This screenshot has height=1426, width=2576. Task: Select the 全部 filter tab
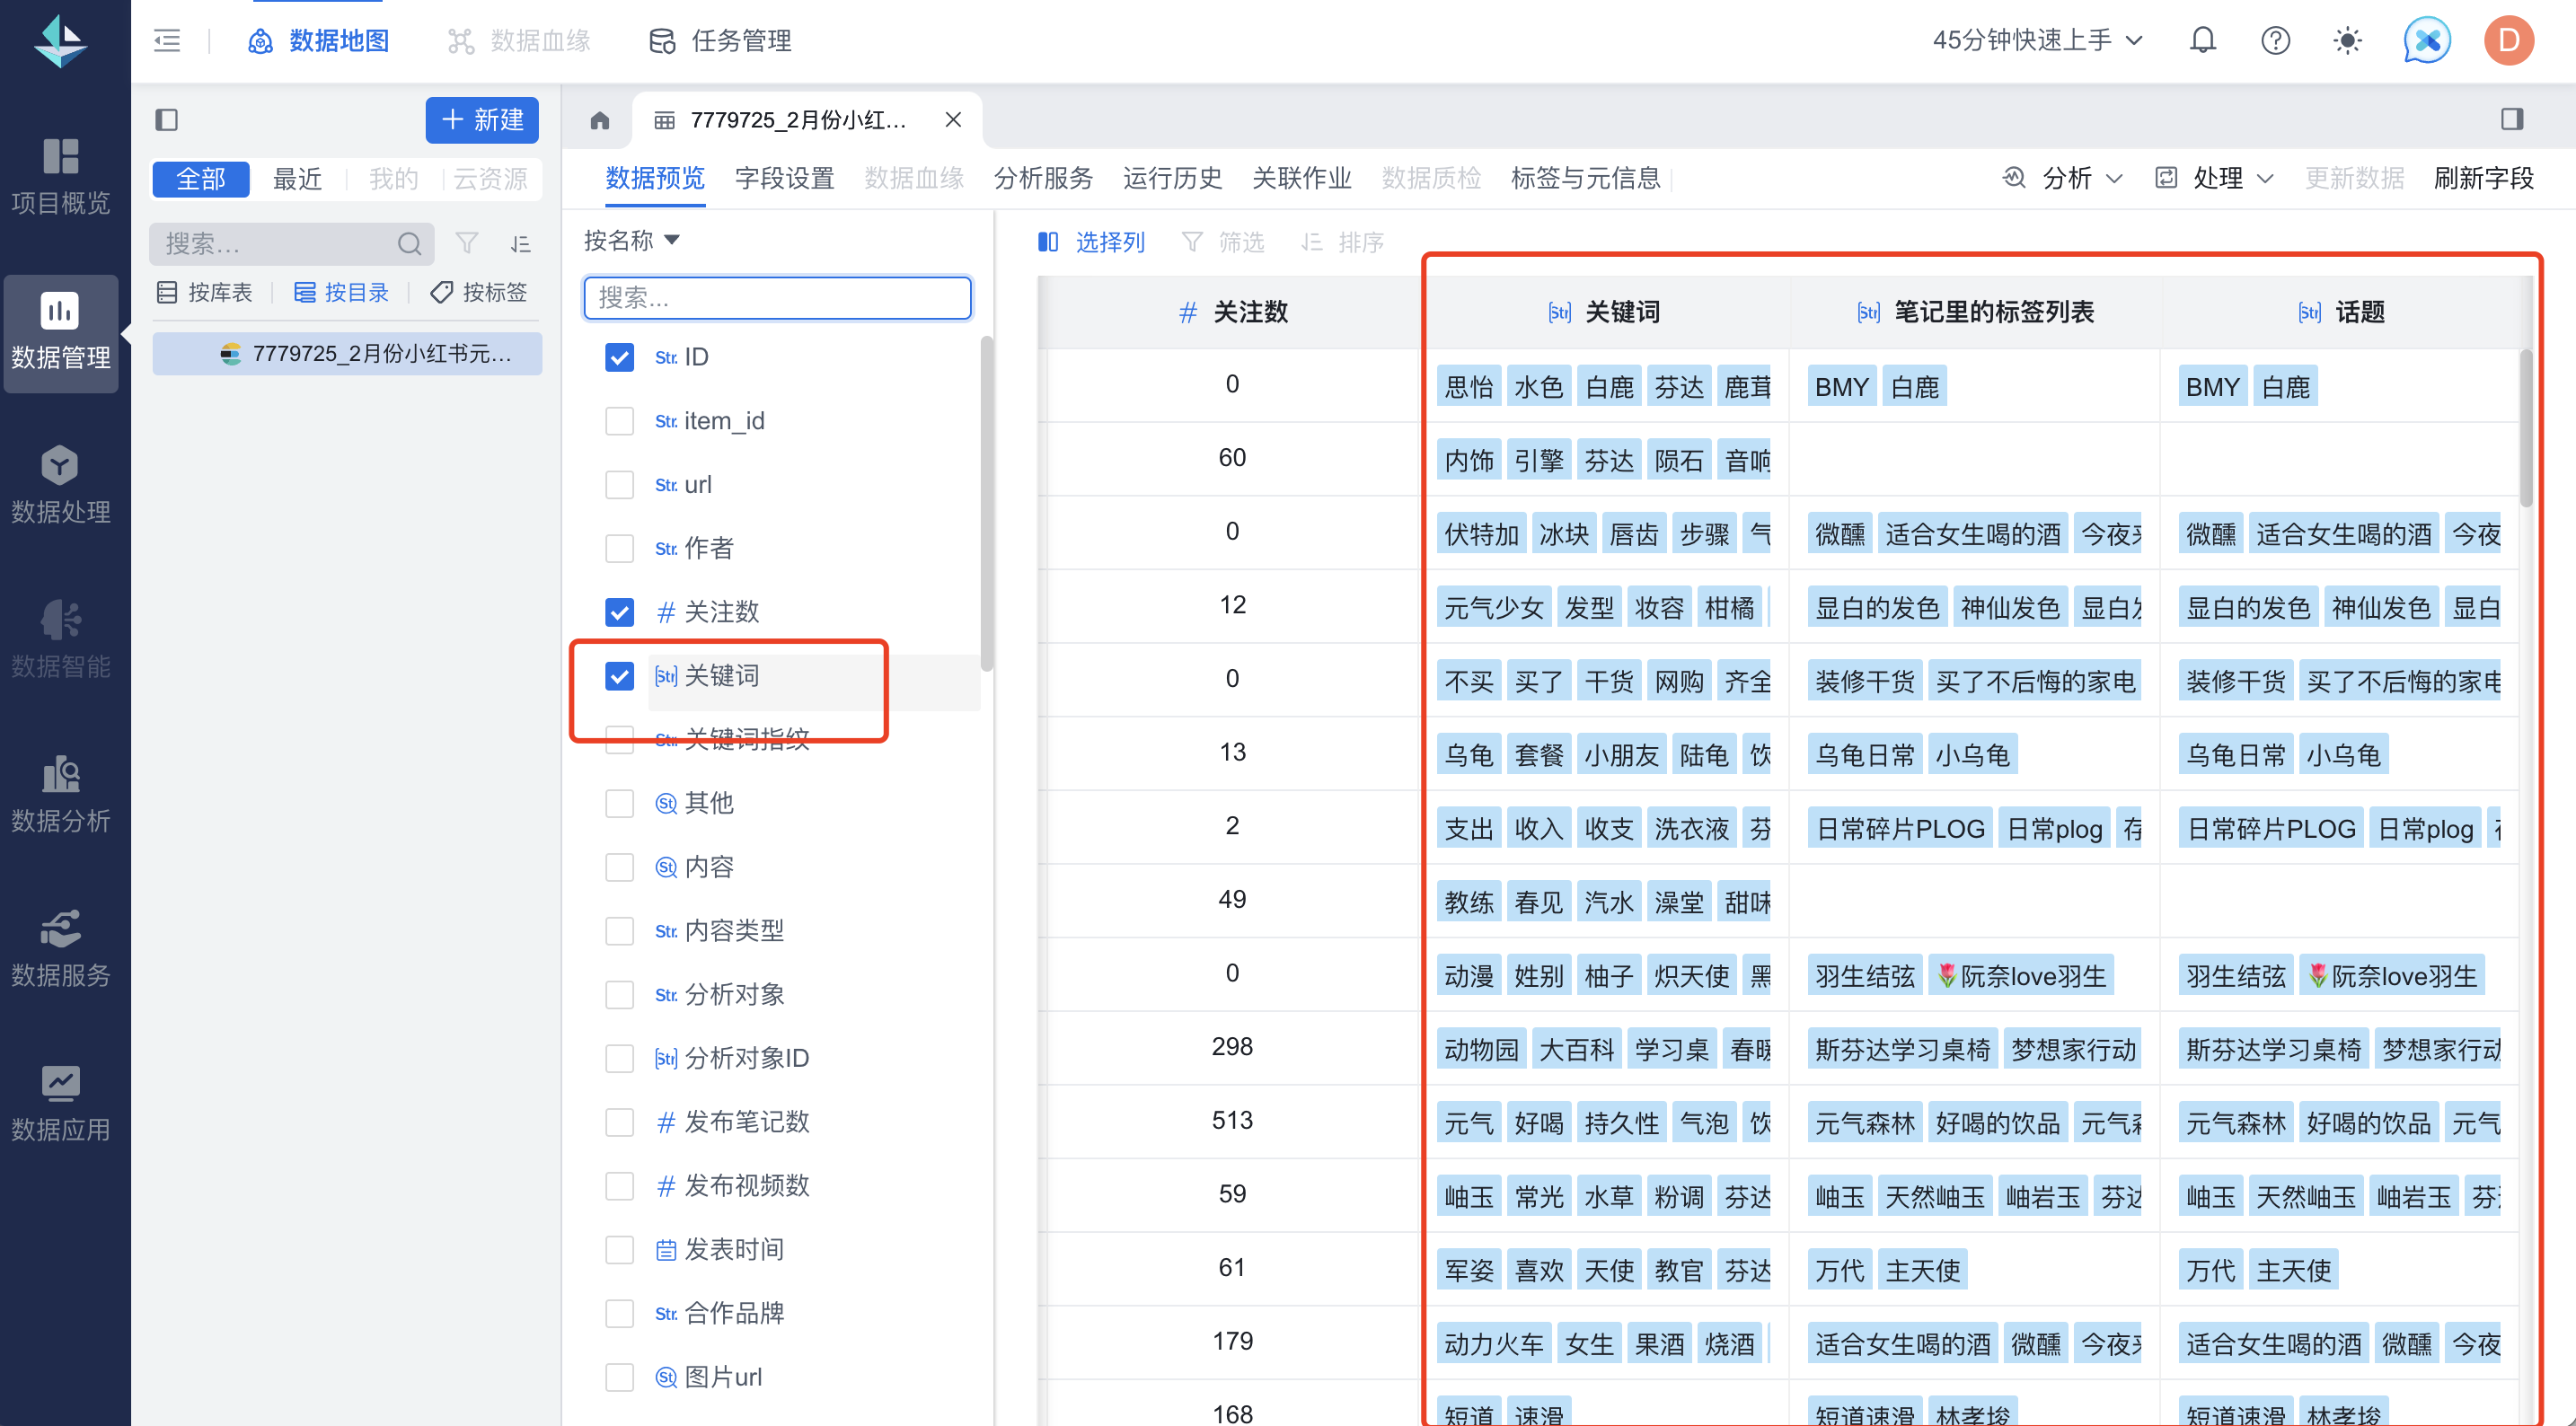[201, 179]
